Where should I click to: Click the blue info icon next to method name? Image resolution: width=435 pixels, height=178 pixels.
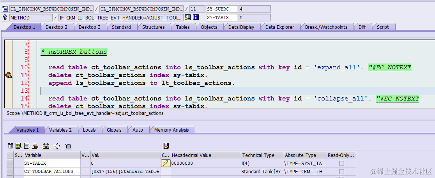click(196, 18)
